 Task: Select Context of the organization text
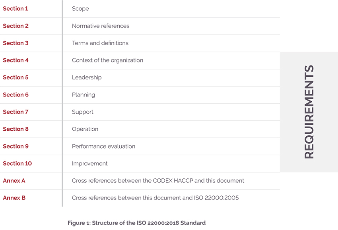[107, 60]
